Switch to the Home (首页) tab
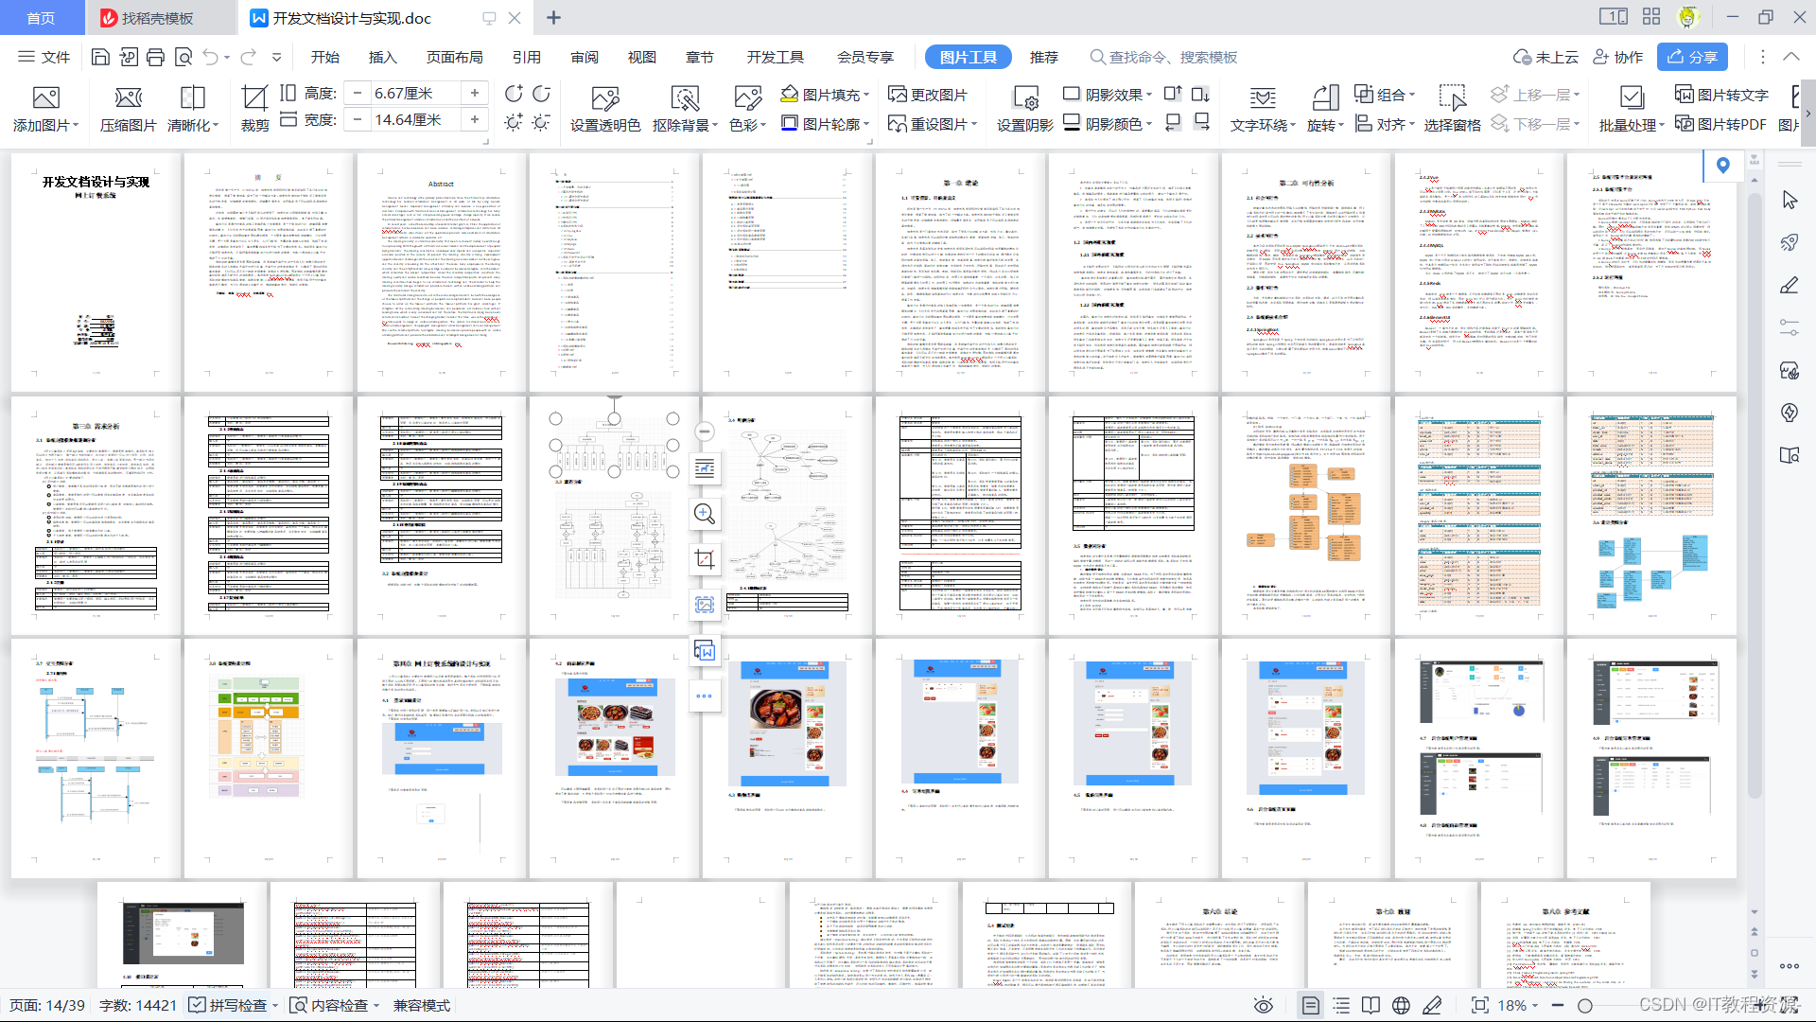Image resolution: width=1816 pixels, height=1022 pixels. click(42, 18)
